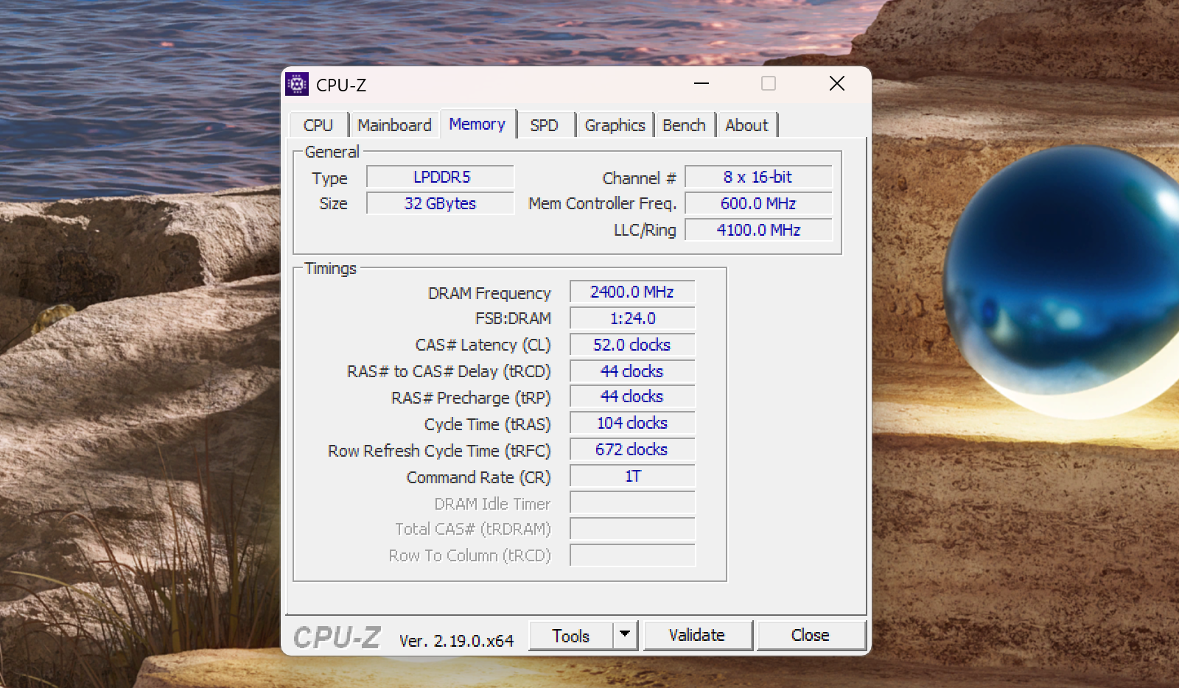Click the empty Total CAS# (tRDRAM) field
1179x688 pixels.
(632, 529)
